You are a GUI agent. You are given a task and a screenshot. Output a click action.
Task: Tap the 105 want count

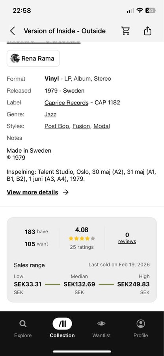pos(36,244)
